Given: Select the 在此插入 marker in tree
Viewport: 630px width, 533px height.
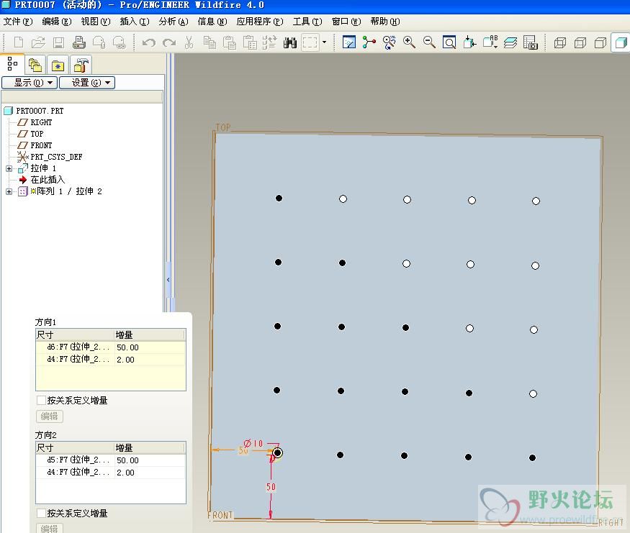Looking at the screenshot, I should (48, 180).
